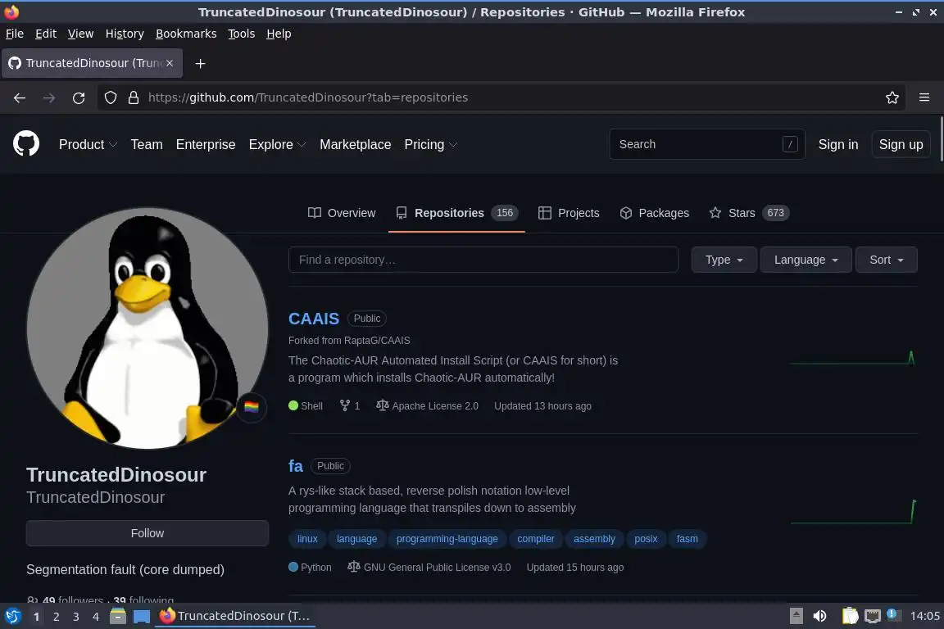Click the Marketplace navigation link
This screenshot has width=944, height=629.
[355, 144]
